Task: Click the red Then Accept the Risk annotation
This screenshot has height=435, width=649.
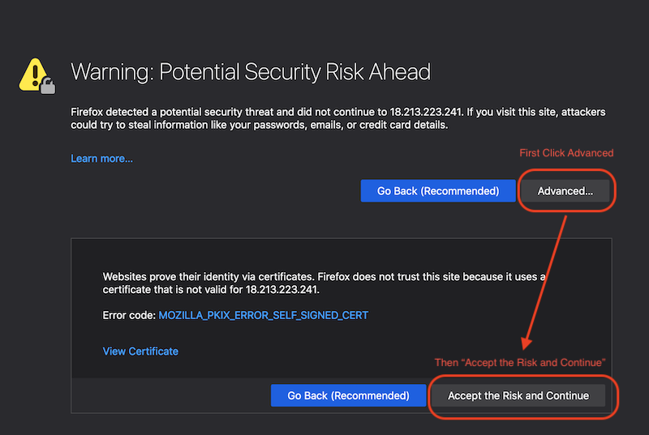Action: click(x=520, y=362)
